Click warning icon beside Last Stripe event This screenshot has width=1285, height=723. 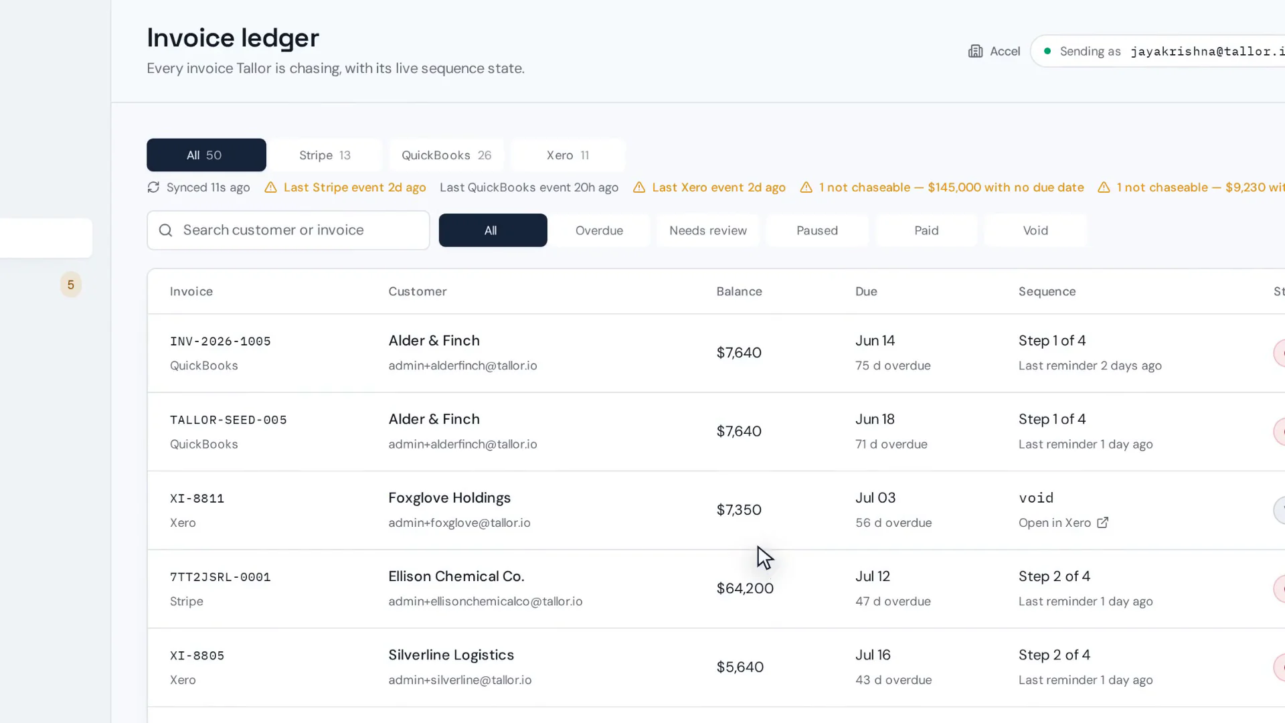[270, 187]
